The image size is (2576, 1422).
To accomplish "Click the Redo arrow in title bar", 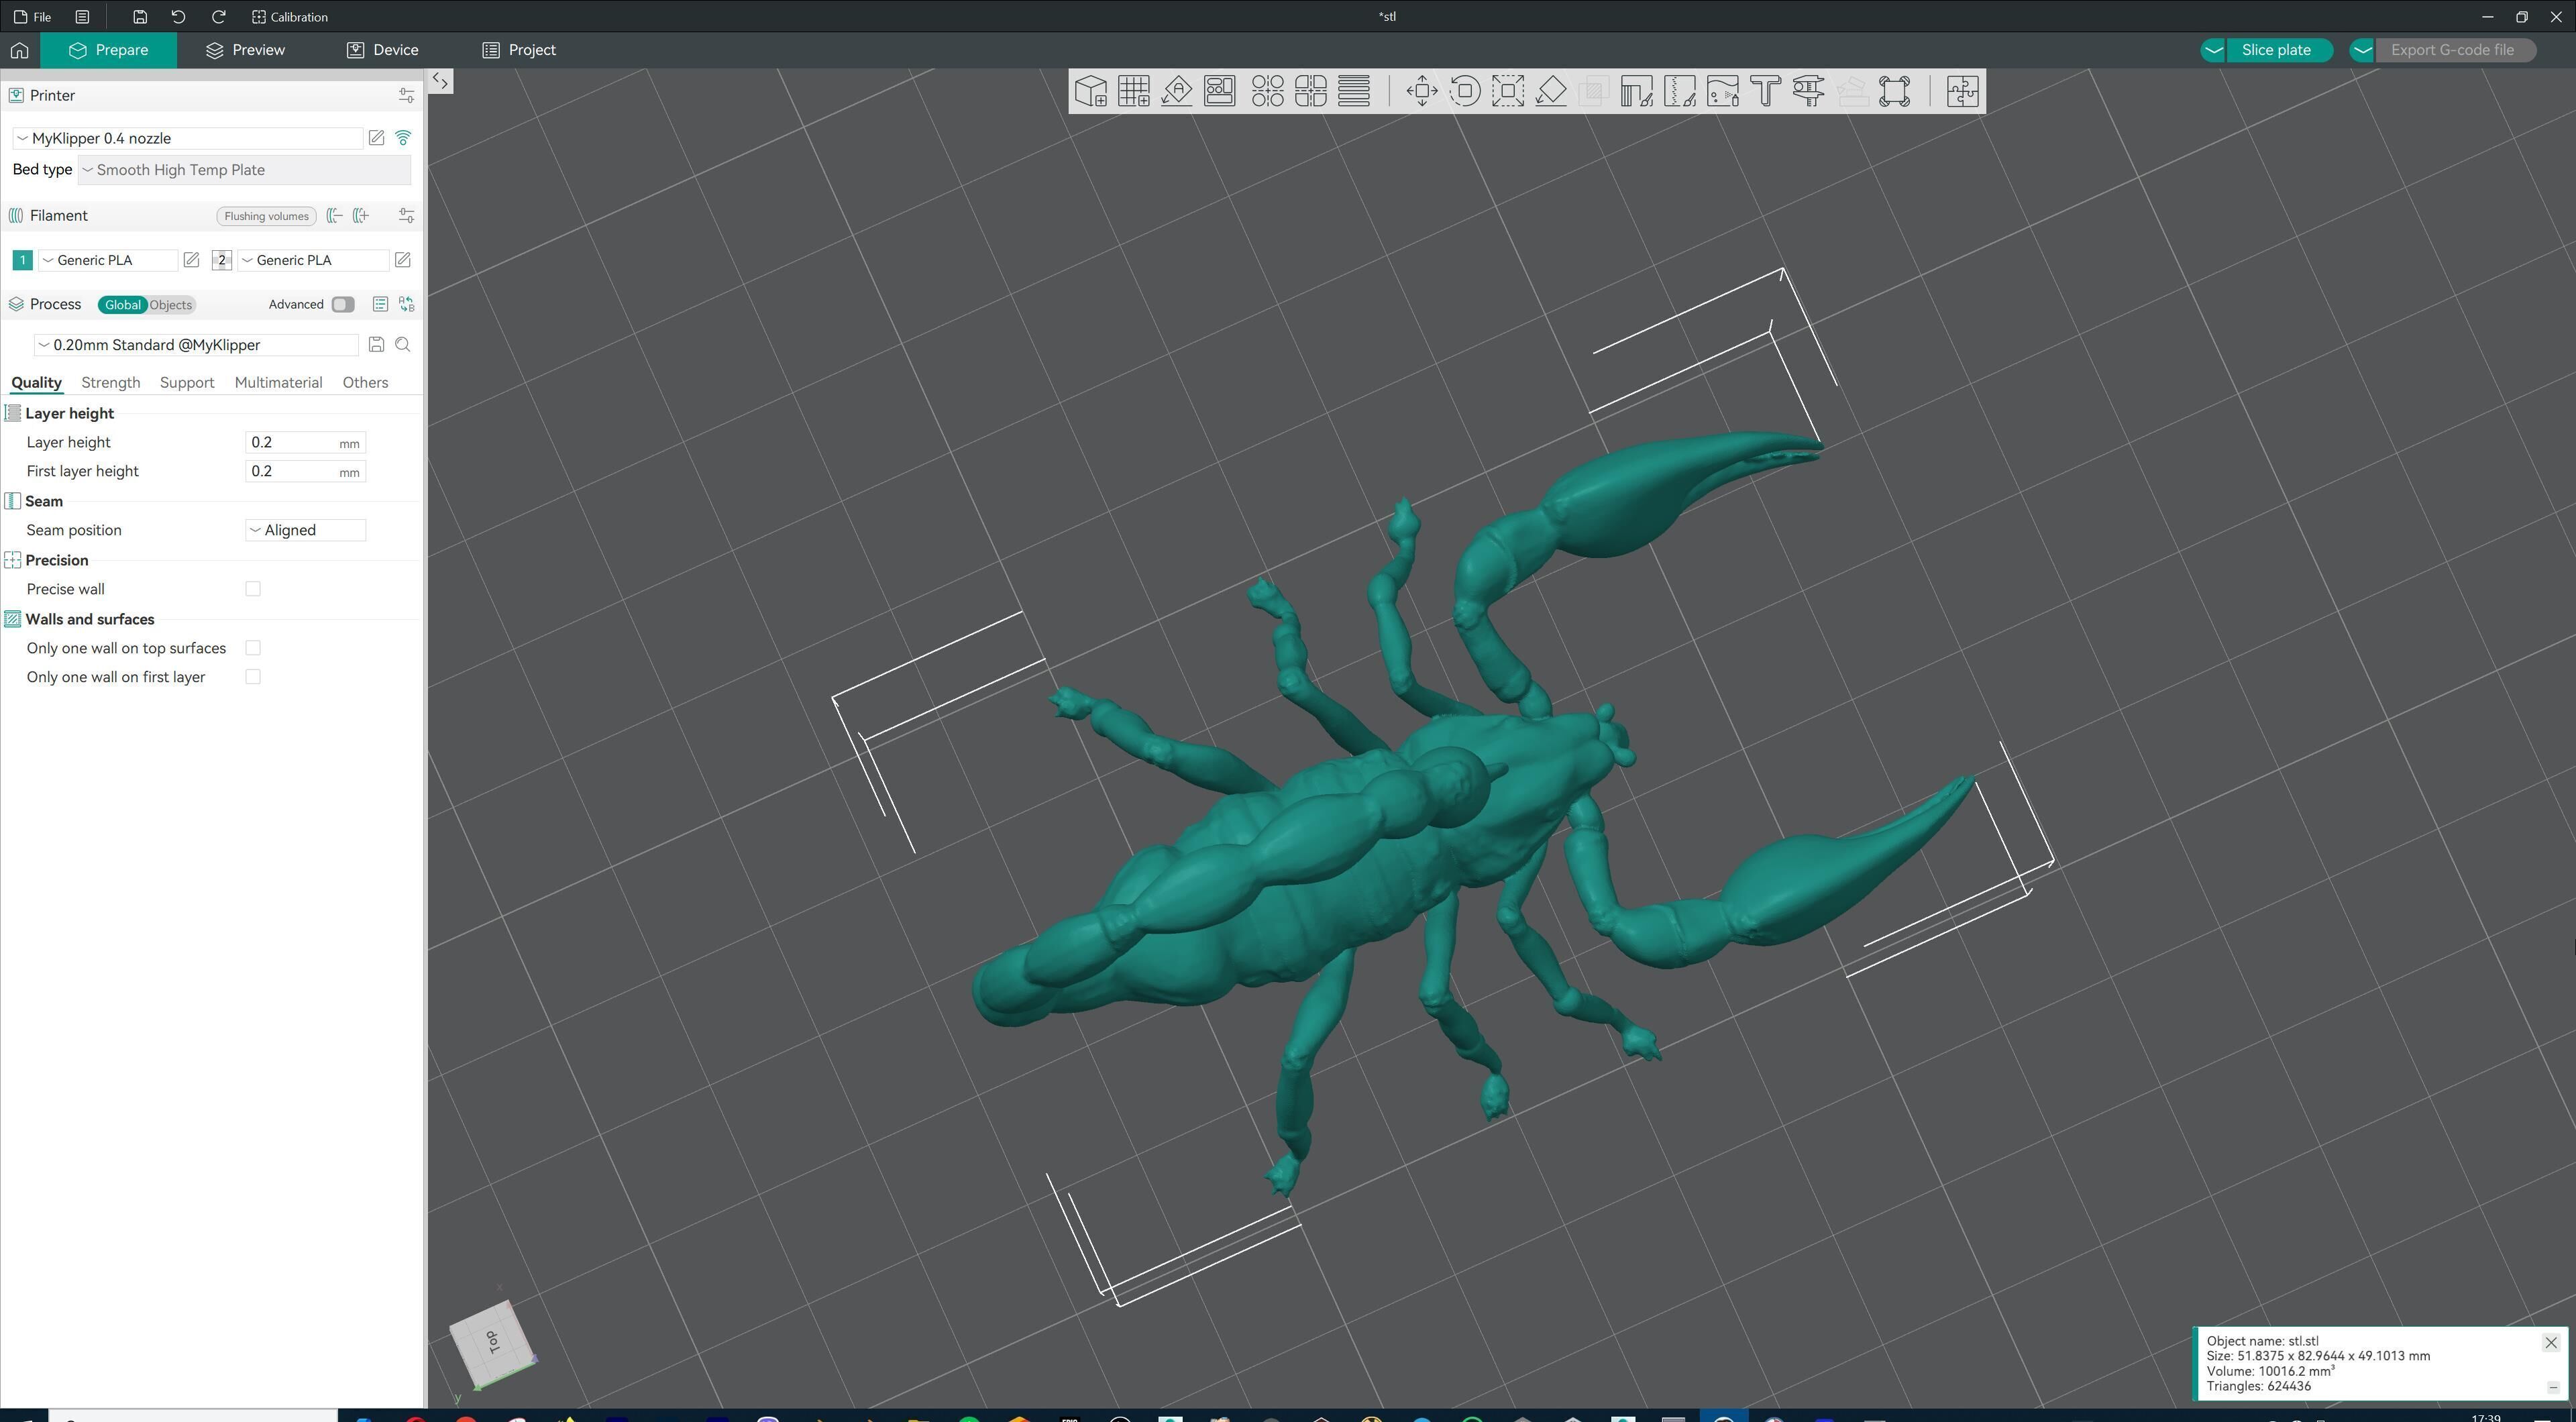I will click(218, 17).
